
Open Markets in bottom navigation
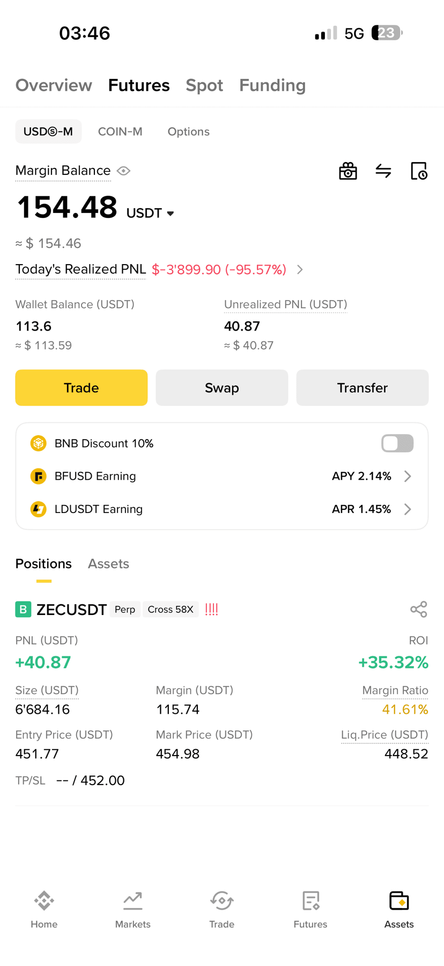[x=132, y=910]
